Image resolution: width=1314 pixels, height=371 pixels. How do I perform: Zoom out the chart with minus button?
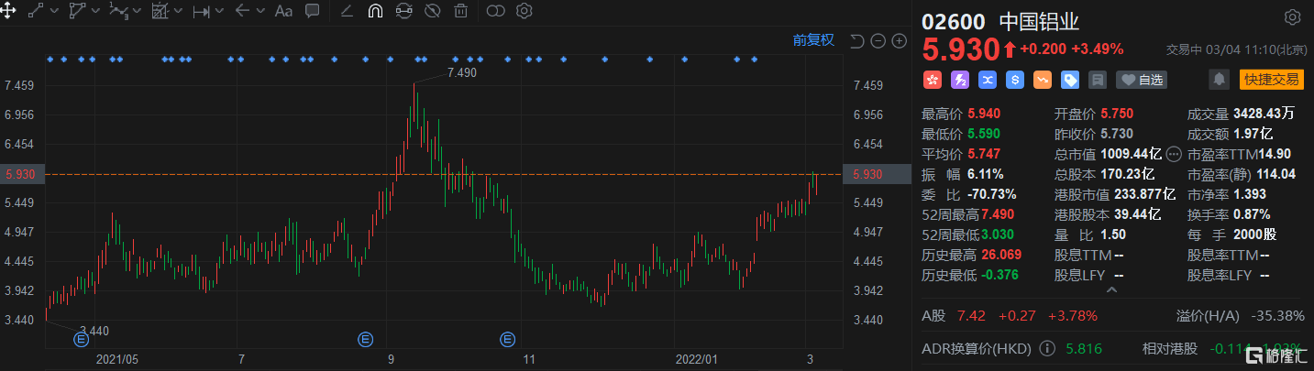(x=878, y=40)
